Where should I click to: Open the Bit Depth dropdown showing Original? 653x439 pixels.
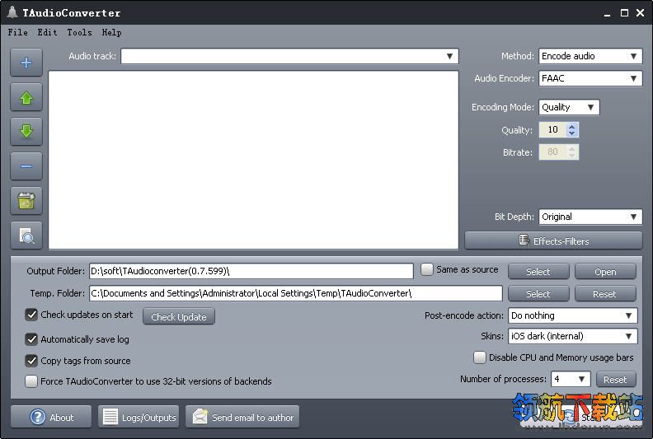590,217
